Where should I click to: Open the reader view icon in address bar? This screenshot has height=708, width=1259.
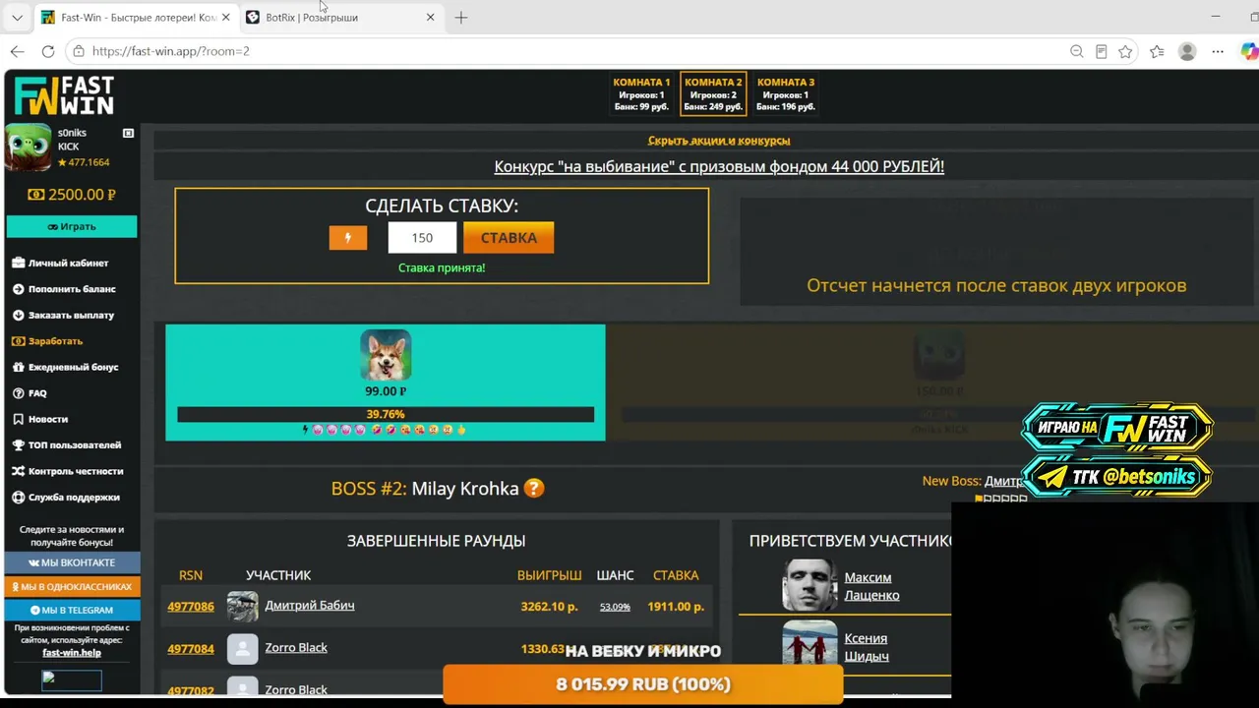coord(1102,51)
